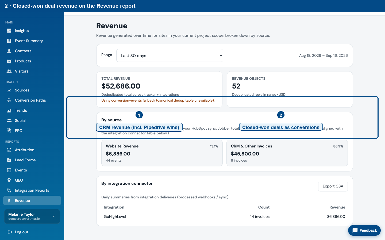This screenshot has width=385, height=240.
Task: Click the CRM & Other Invoices card
Action: [x=287, y=153]
